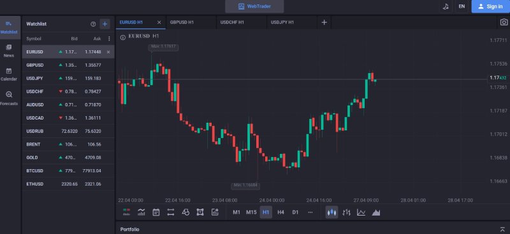510x234 pixels.
Task: Select GOLD in the watchlist
Action: (x=68, y=158)
